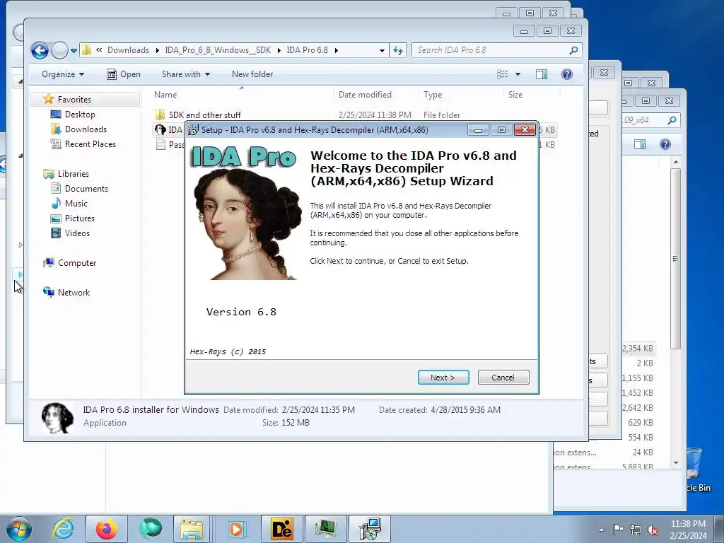Image resolution: width=724 pixels, height=543 pixels.
Task: Open the De application taskbar icon
Action: click(281, 529)
